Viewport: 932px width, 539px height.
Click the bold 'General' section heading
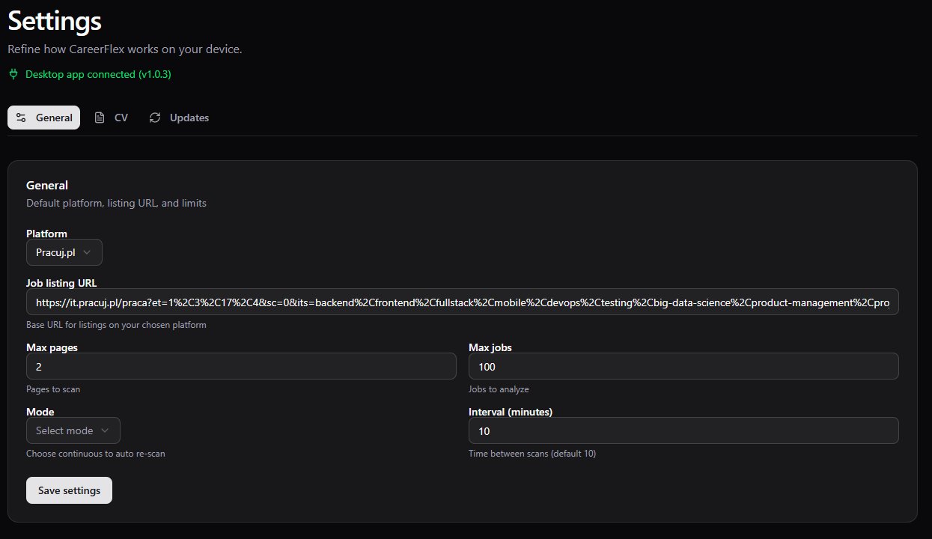[47, 185]
